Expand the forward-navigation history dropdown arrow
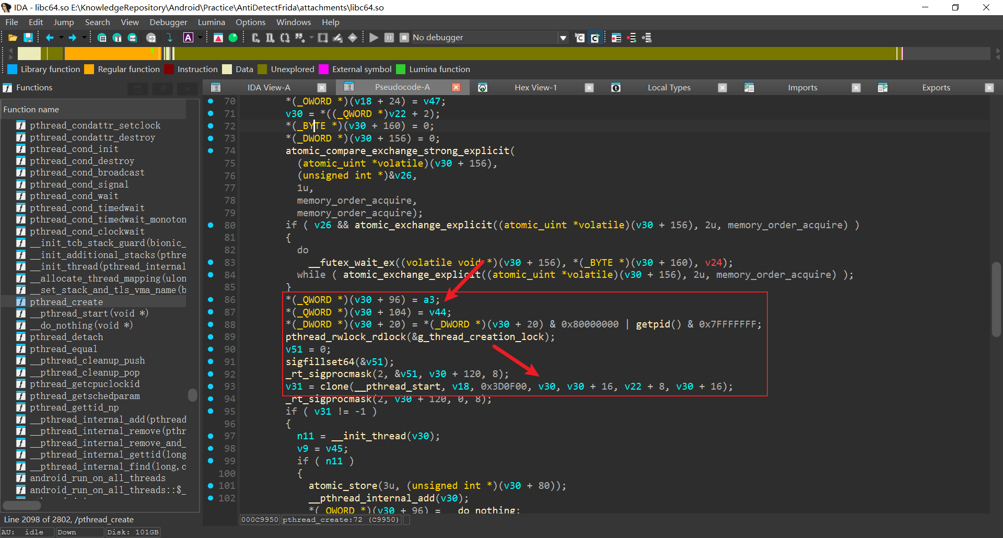 84,38
